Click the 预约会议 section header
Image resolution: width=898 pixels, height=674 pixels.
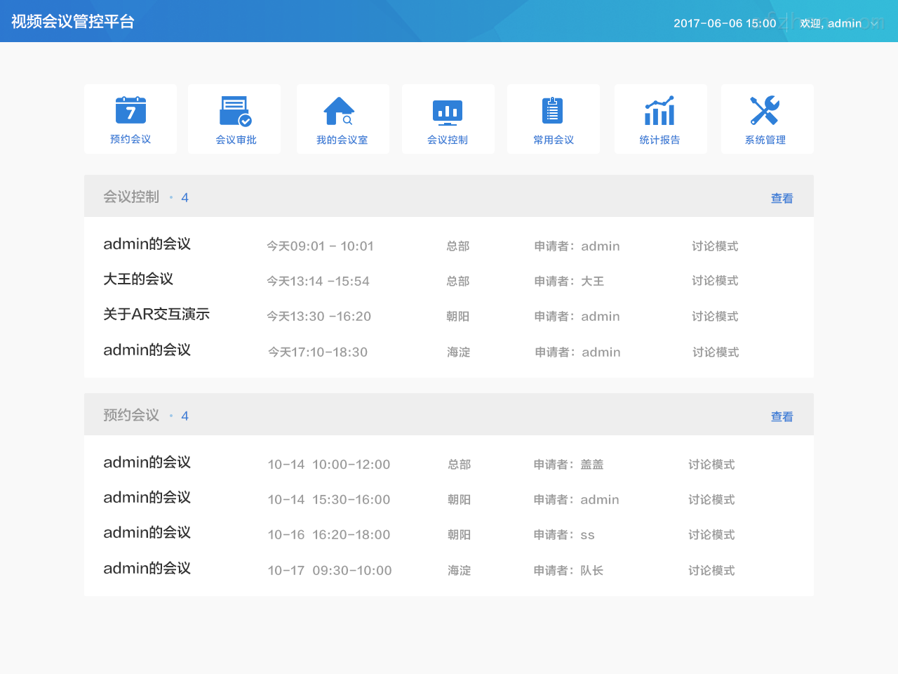[131, 415]
